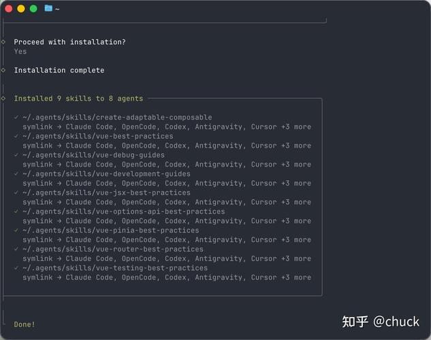Click the 知乎 @chuck watermark
The height and width of the screenshot is (340, 431).
pyautogui.click(x=381, y=322)
